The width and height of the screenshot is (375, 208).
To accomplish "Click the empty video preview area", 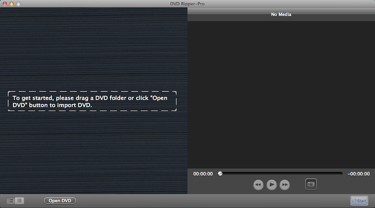I will 281,94.
